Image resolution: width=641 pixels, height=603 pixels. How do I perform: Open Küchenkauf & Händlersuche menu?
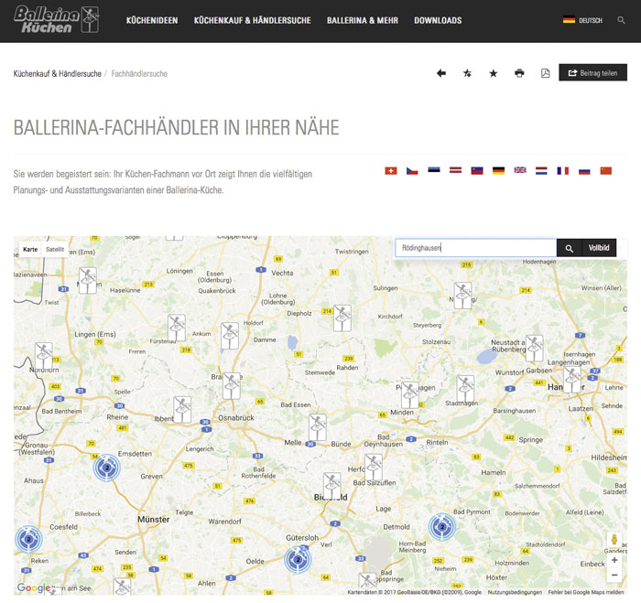tap(252, 20)
